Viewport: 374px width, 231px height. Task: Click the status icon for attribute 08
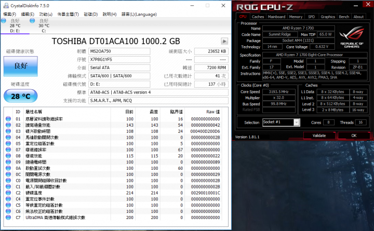[8, 156]
